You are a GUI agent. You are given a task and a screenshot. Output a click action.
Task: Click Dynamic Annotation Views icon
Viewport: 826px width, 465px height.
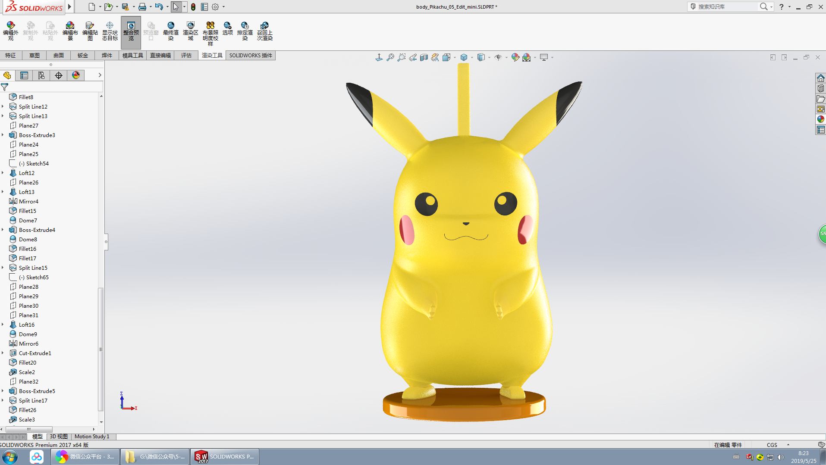[435, 57]
